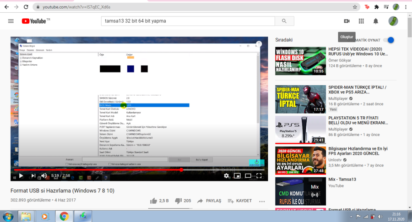Open the Chrome extensions puzzle icon
The height and width of the screenshot is (222, 412).
(377, 7)
